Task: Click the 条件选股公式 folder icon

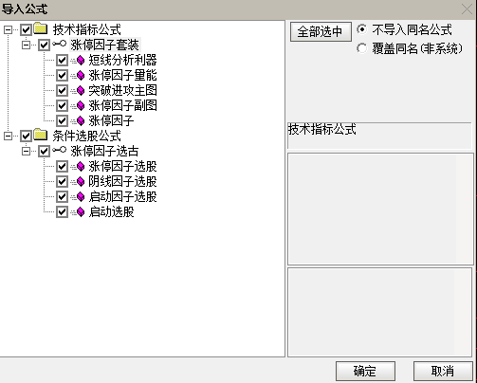Action: pos(41,135)
